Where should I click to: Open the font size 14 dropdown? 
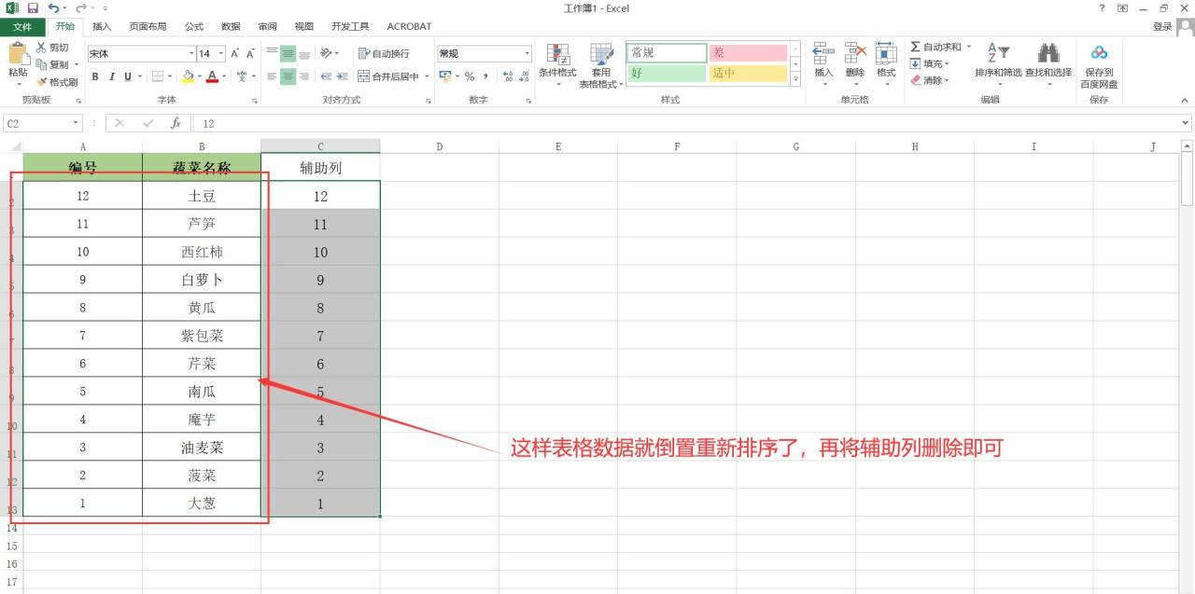pyautogui.click(x=219, y=53)
